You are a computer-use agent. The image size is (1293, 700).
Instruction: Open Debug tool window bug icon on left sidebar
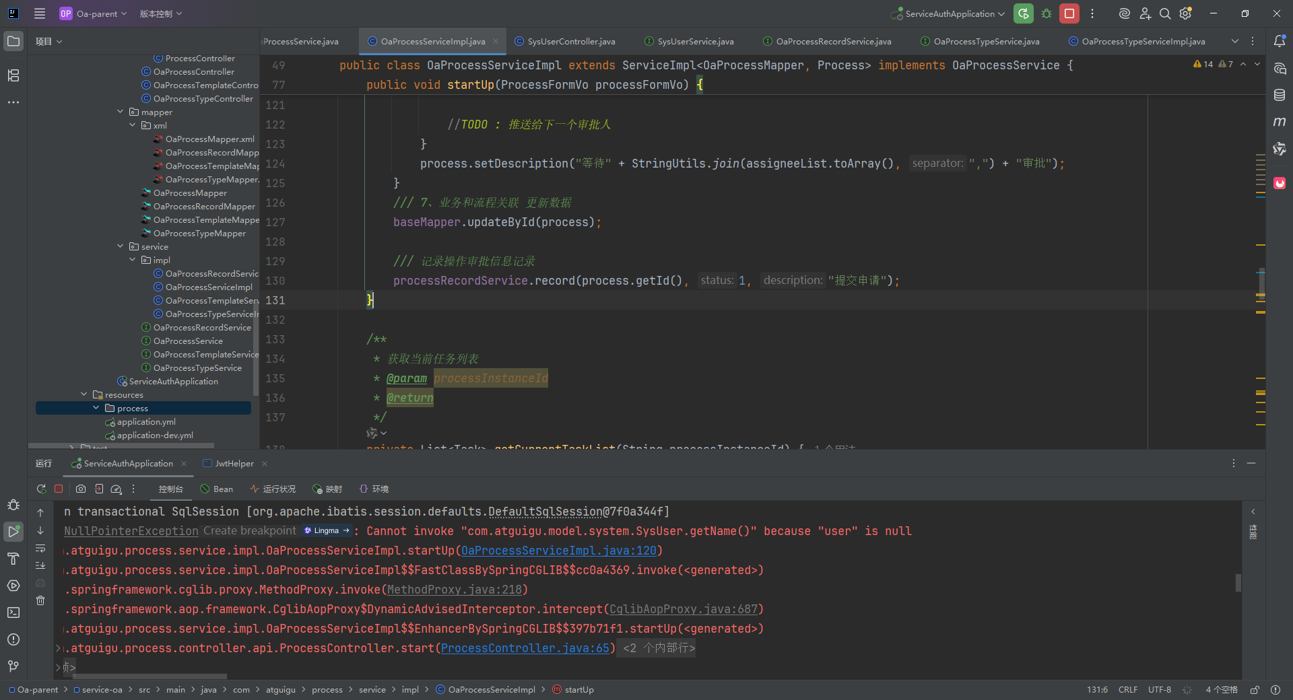(13, 505)
